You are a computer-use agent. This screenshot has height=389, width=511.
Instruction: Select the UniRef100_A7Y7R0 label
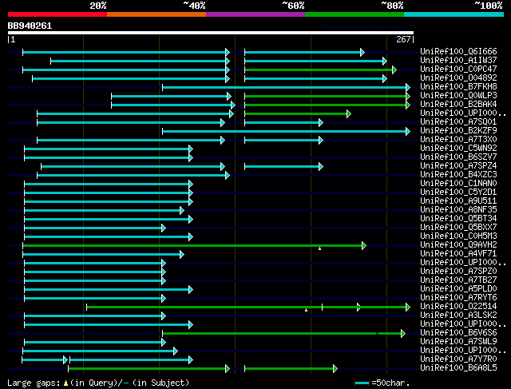tap(458, 359)
